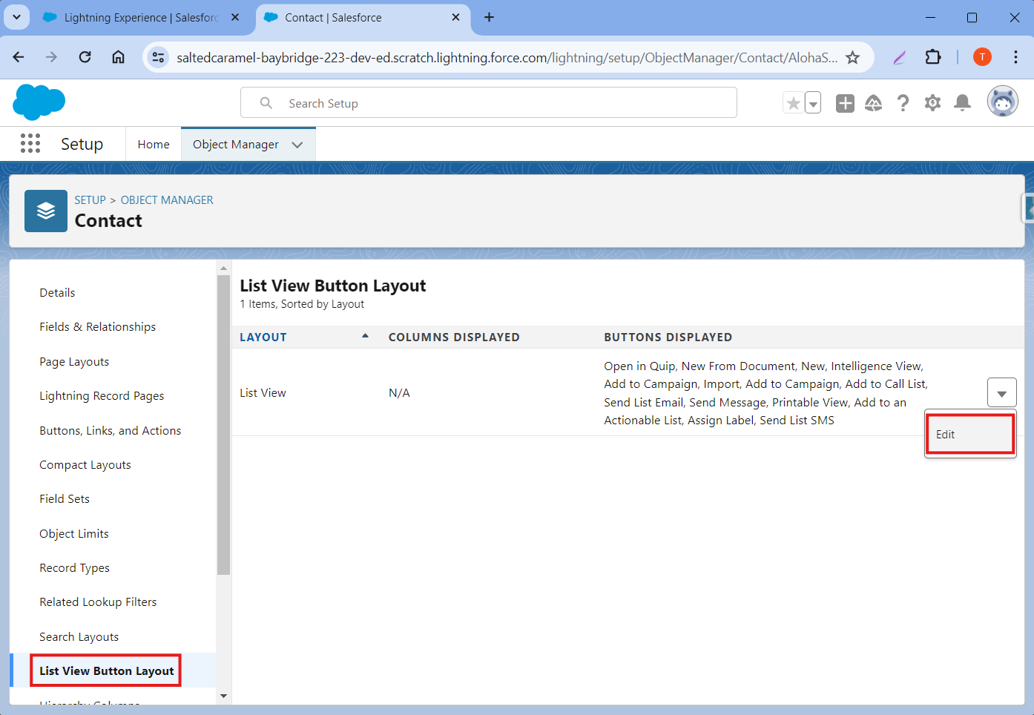Open Page Layouts in the sidebar

(x=74, y=361)
